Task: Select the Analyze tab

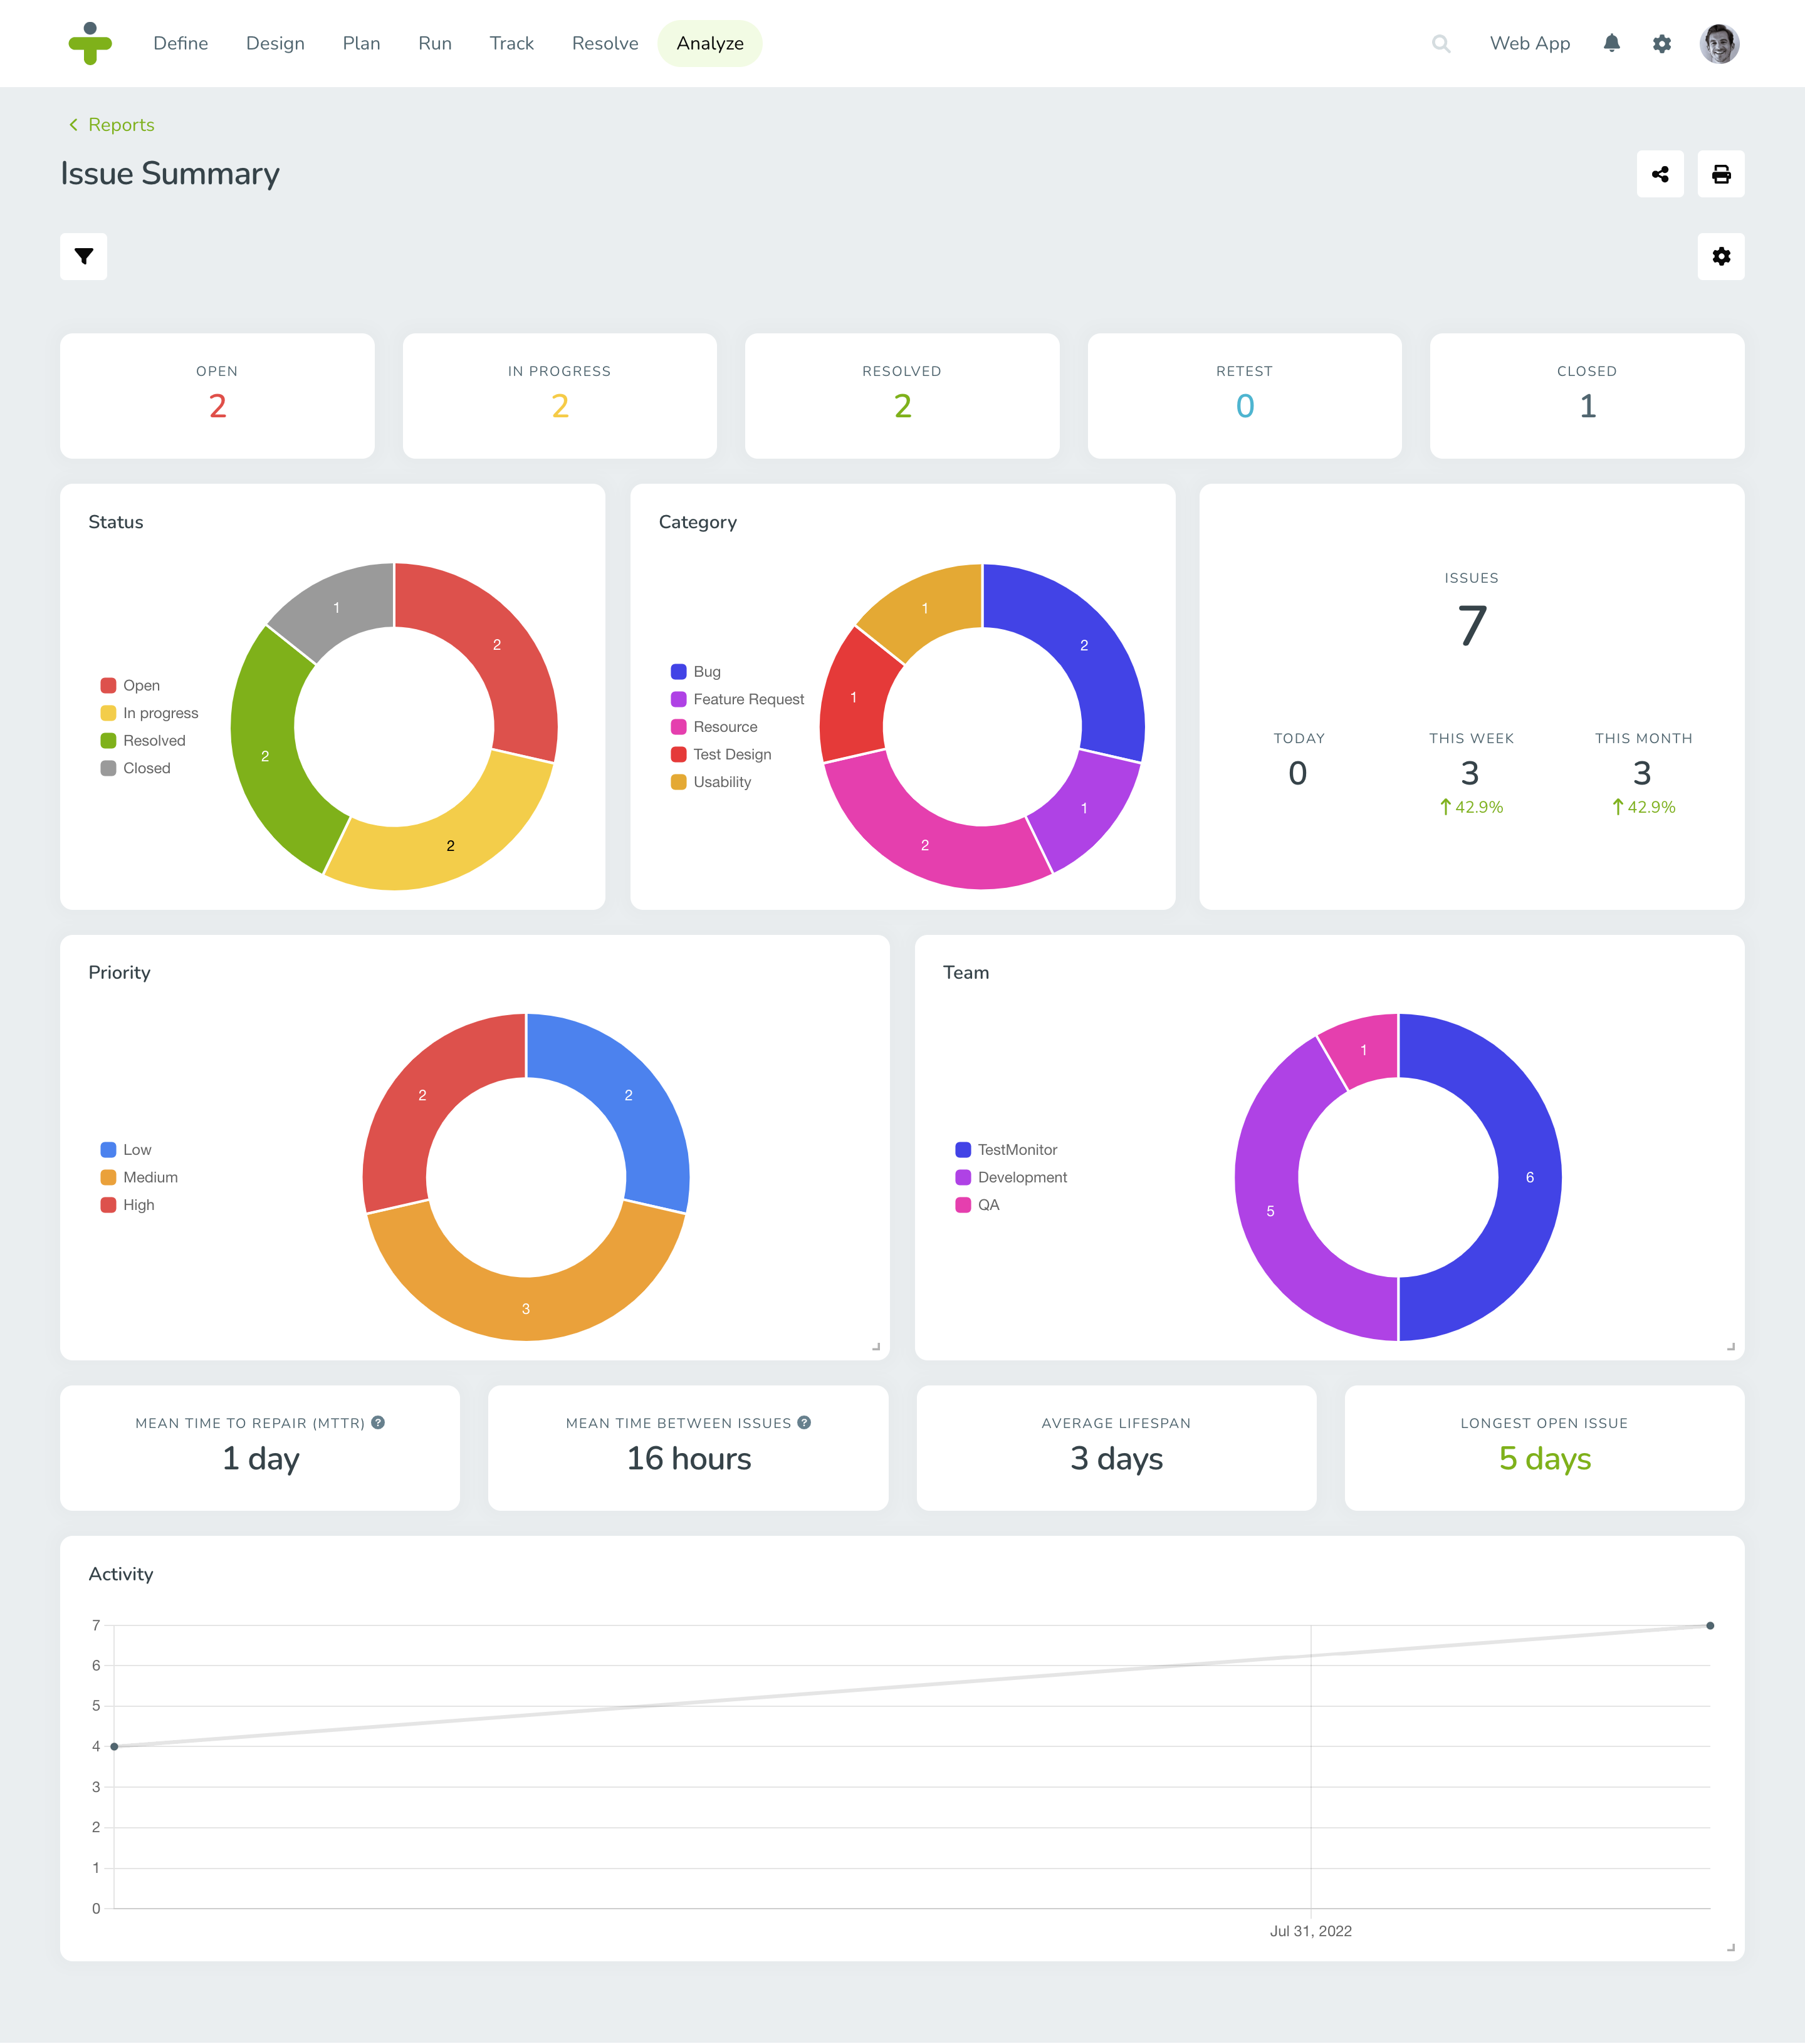Action: [710, 43]
